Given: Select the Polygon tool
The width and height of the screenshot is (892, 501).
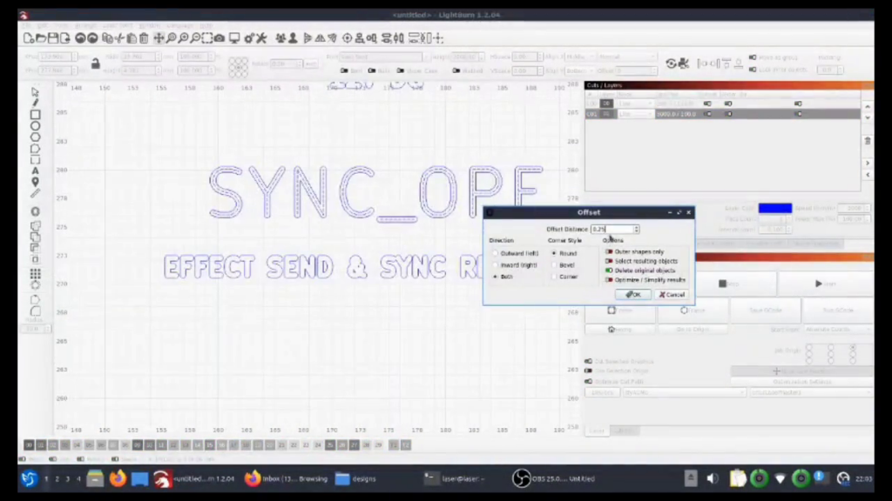Looking at the screenshot, I should [35, 137].
